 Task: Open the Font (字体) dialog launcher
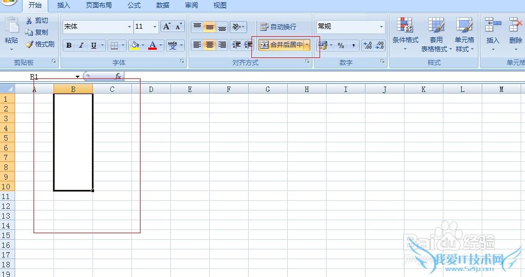tap(182, 61)
